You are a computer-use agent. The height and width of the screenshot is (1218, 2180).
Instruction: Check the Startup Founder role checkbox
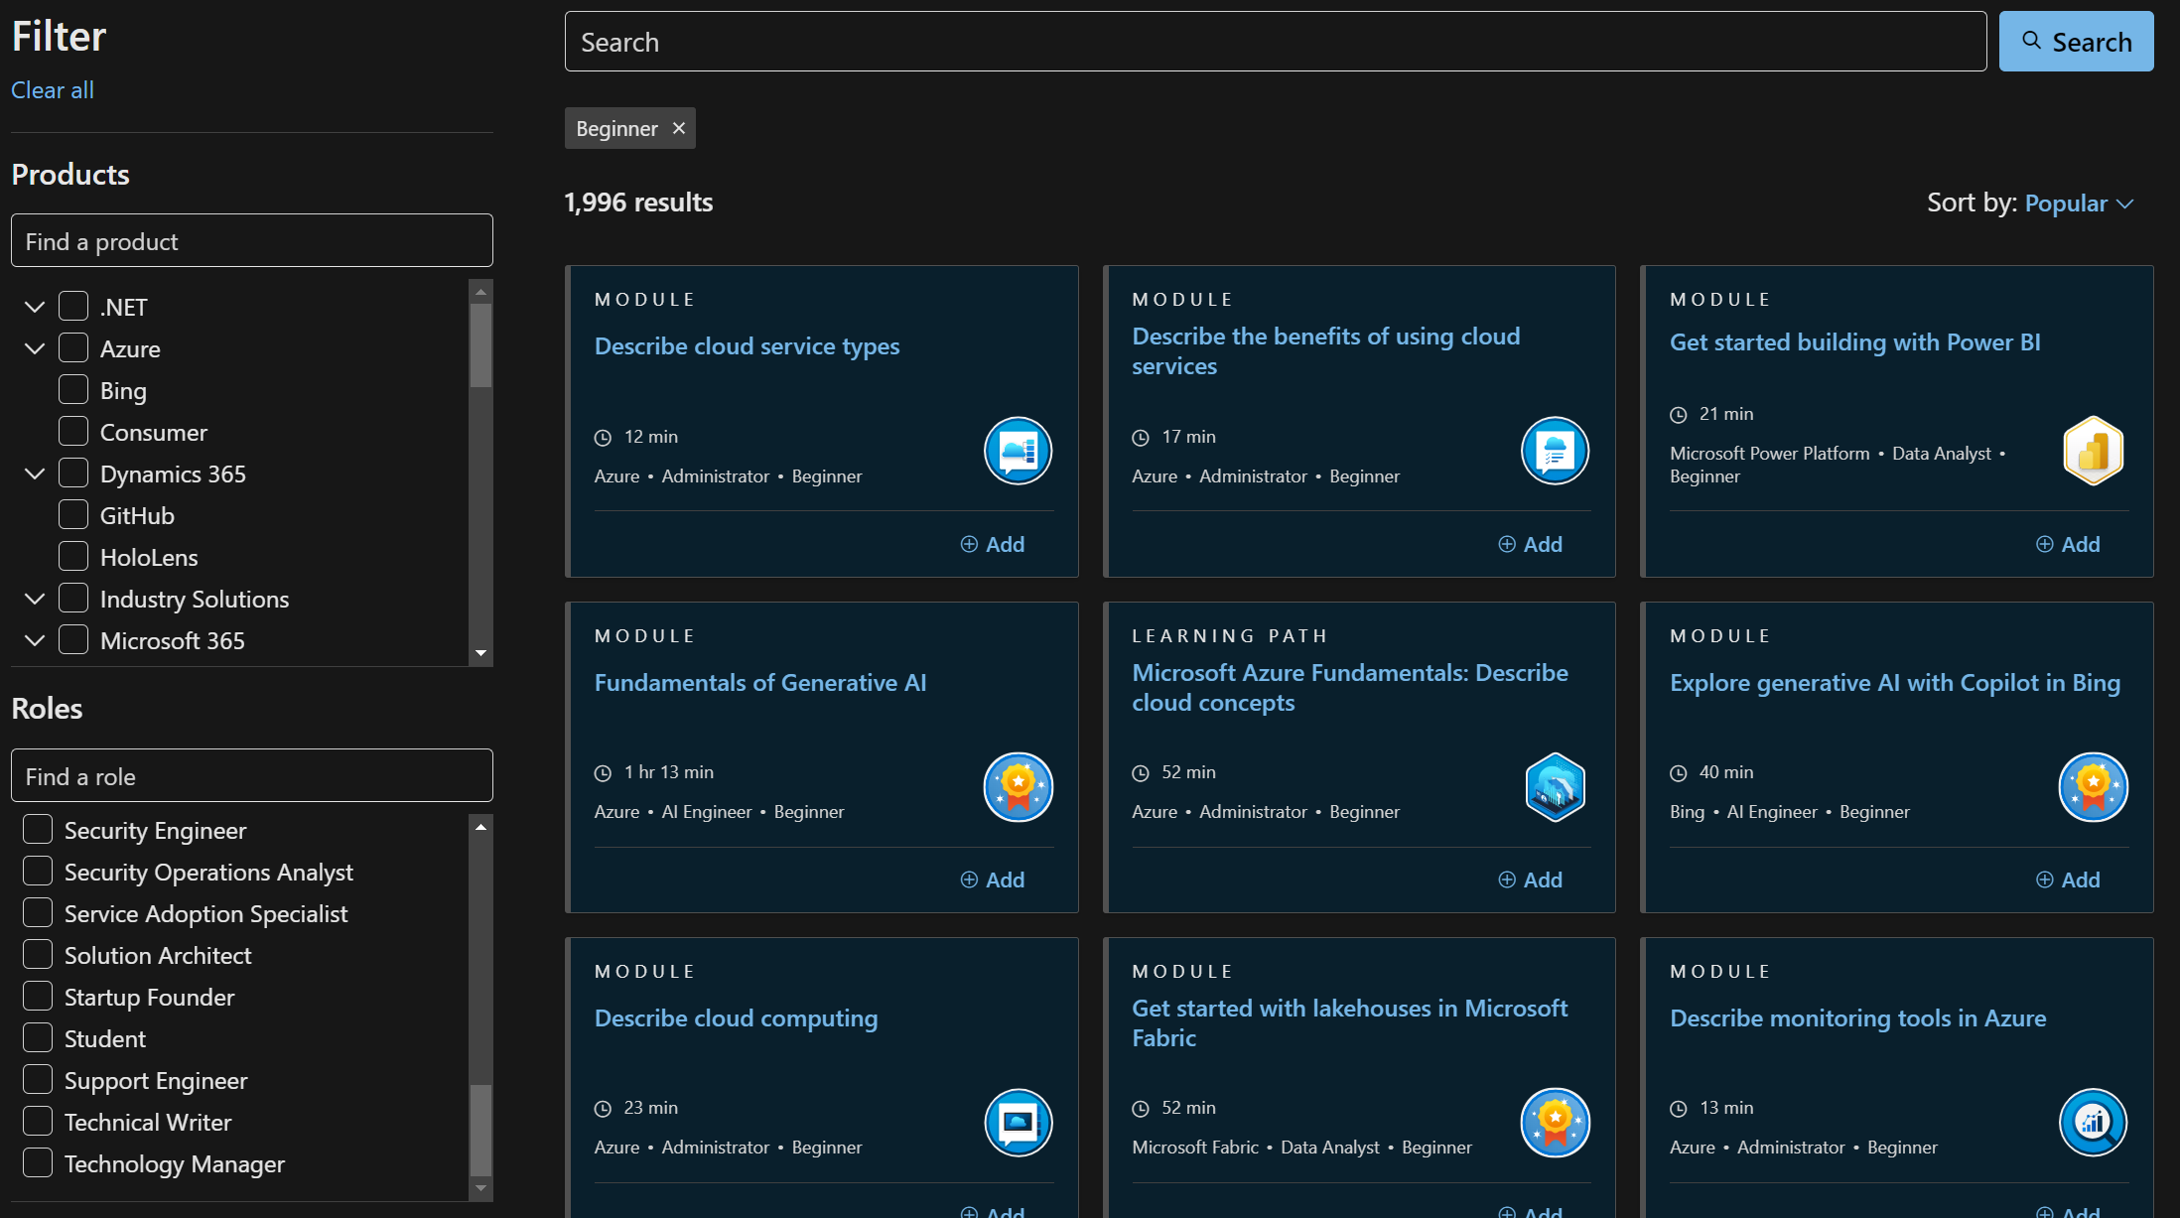(x=38, y=996)
